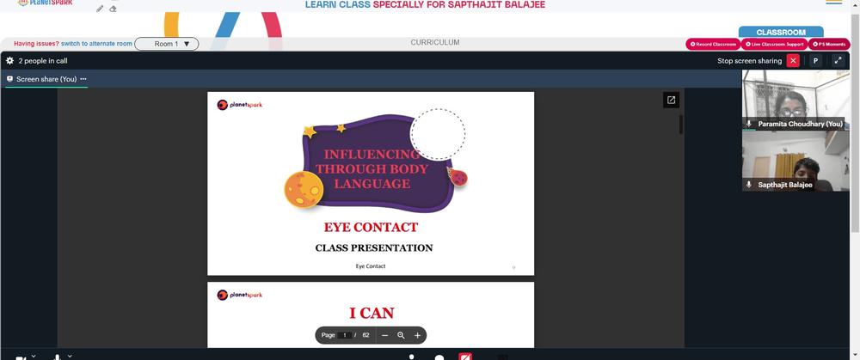Select the eraser tool
The width and height of the screenshot is (860, 360).
pos(113,9)
